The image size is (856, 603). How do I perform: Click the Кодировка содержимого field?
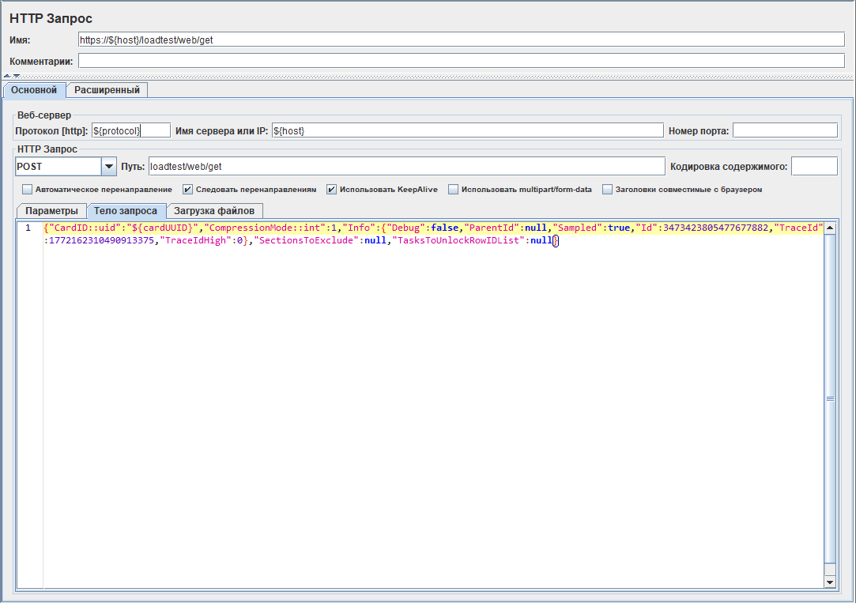point(814,167)
